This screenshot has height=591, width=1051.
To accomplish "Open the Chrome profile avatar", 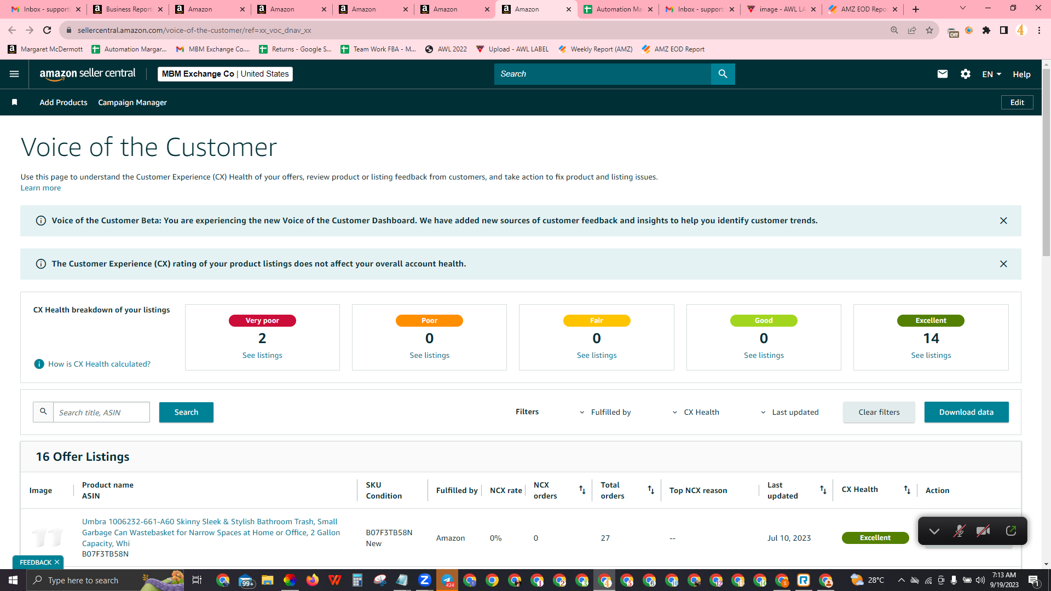I will click(x=1021, y=30).
